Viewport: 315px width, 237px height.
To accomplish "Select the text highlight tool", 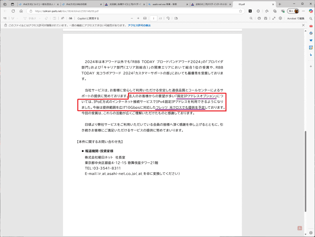I will (x=25, y=18).
